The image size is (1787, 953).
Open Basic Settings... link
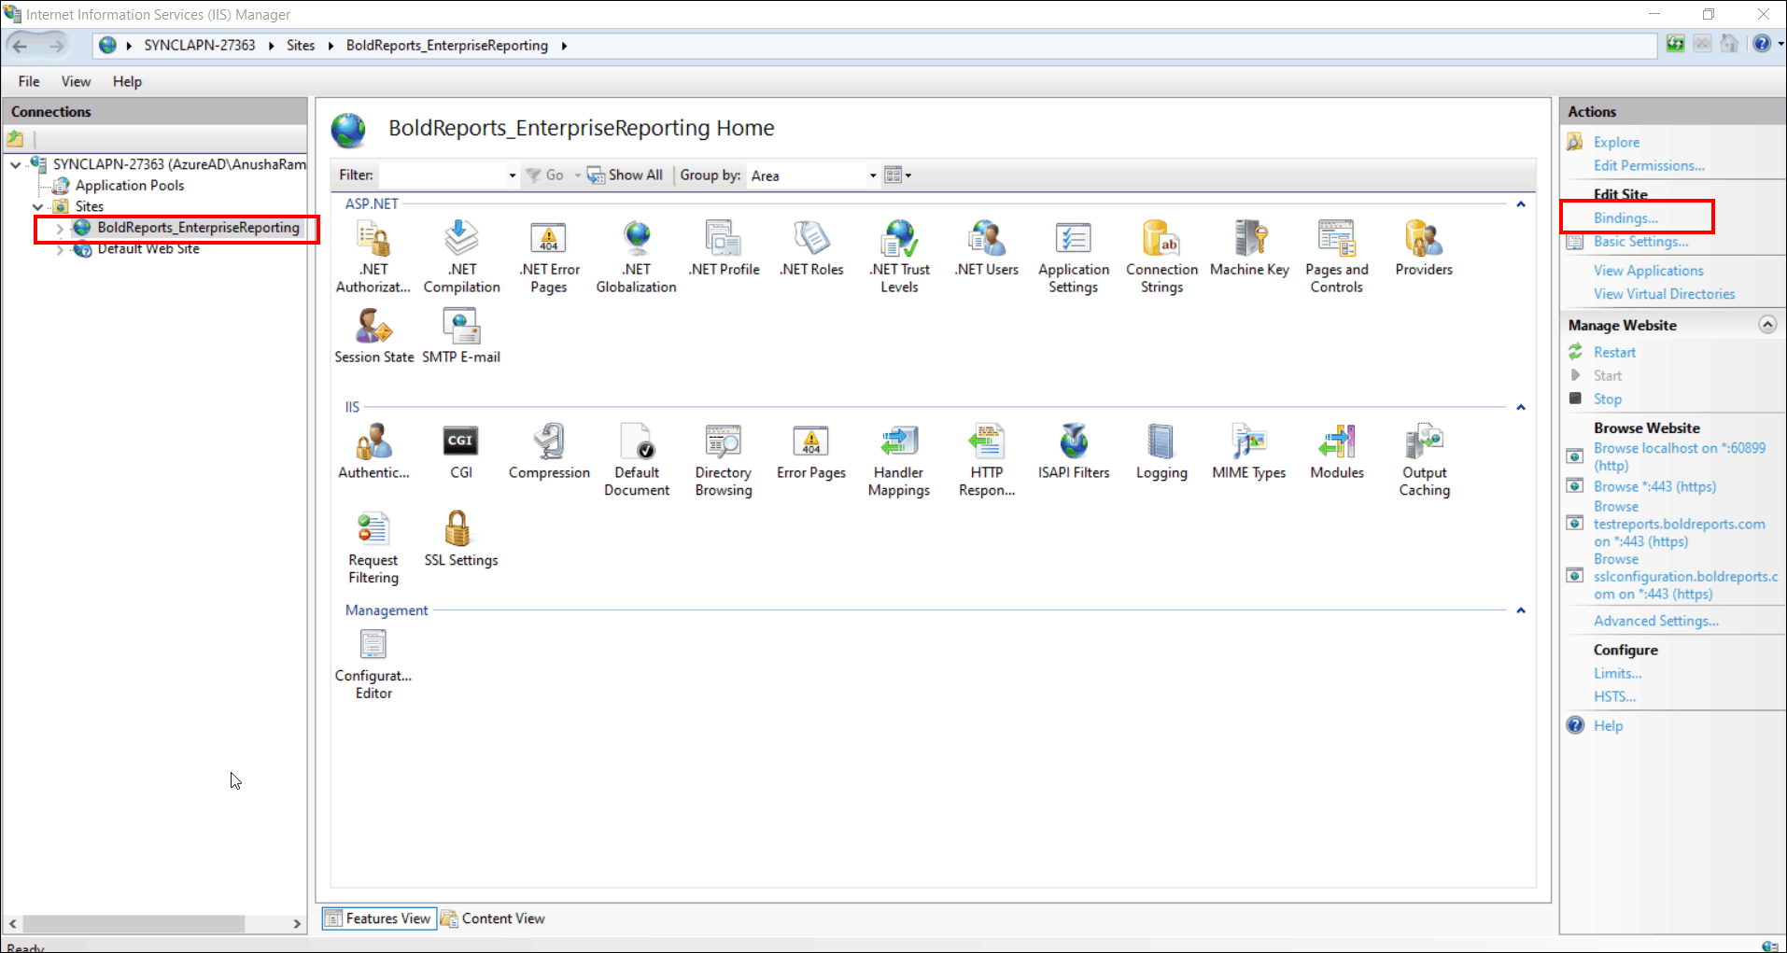tap(1640, 241)
